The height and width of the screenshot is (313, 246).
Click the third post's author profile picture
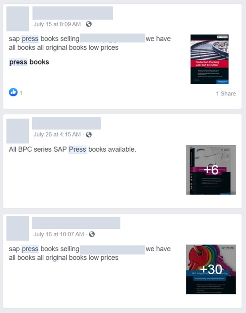click(17, 228)
